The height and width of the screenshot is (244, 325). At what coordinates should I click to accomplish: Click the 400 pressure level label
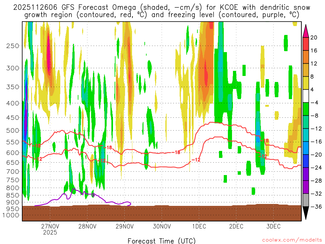[x=12, y=103]
